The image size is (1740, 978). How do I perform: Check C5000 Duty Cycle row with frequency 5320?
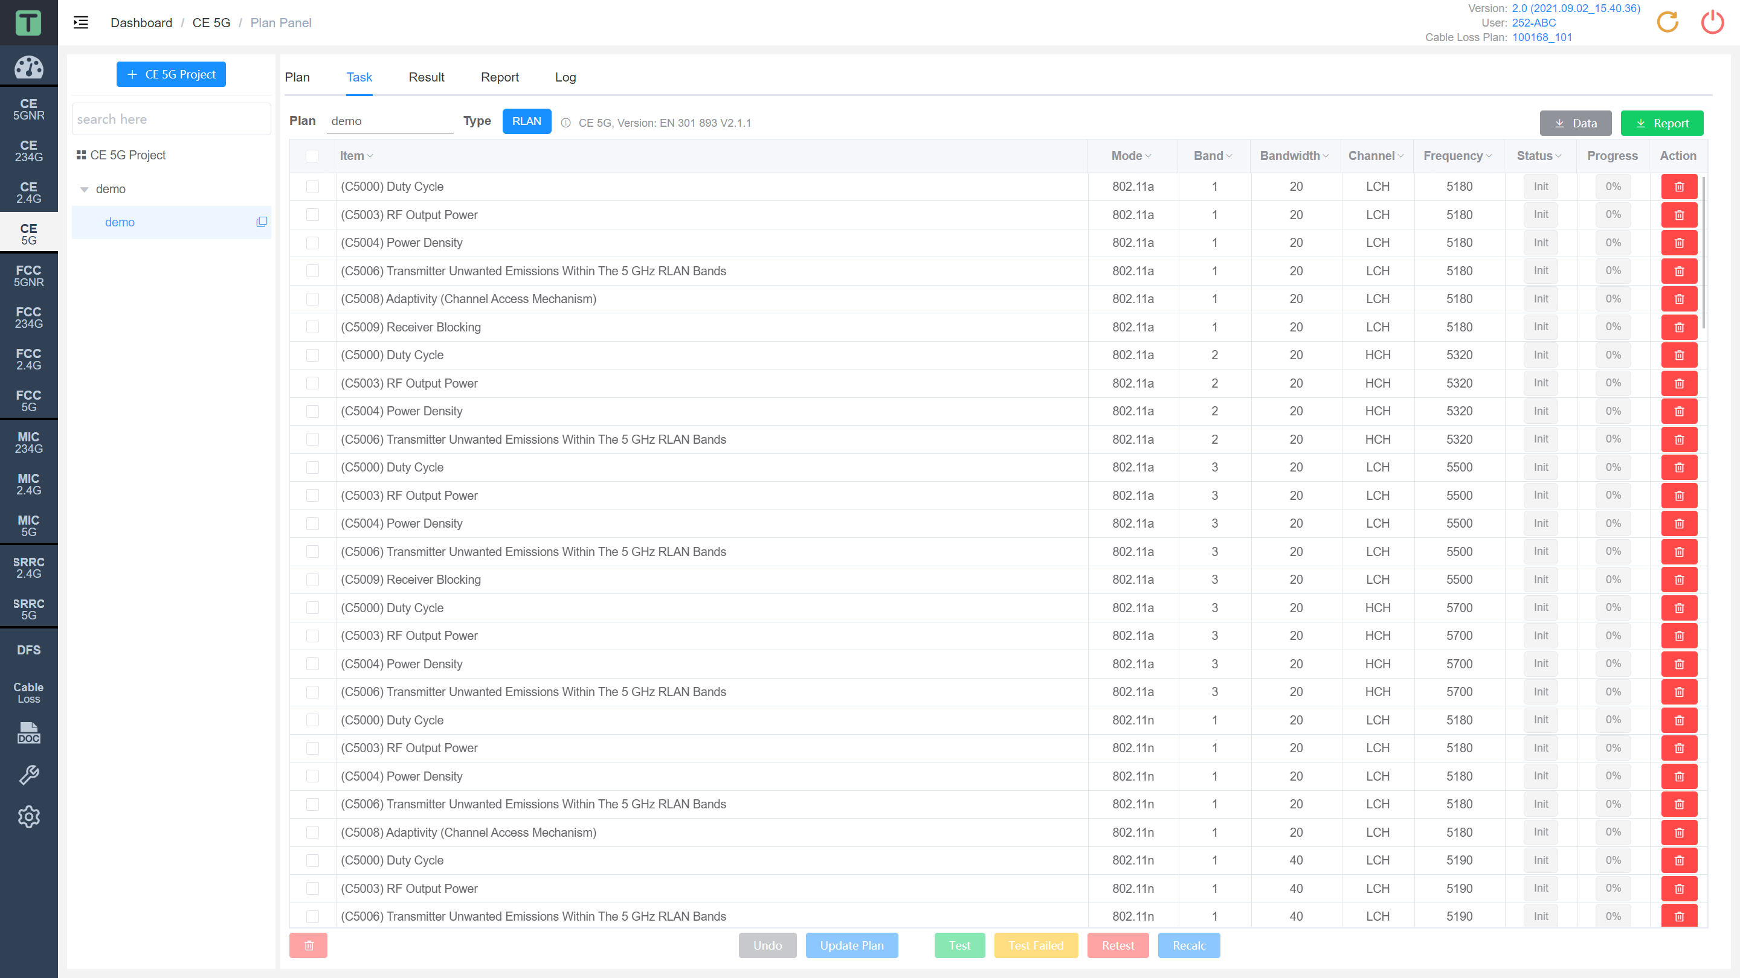[x=312, y=355]
